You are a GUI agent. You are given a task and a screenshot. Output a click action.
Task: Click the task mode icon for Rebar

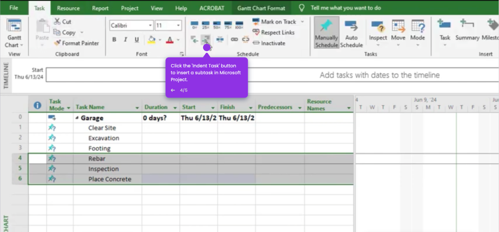pos(52,158)
